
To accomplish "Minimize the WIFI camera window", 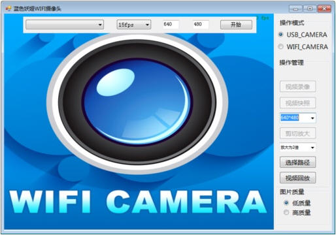I will click(x=295, y=8).
